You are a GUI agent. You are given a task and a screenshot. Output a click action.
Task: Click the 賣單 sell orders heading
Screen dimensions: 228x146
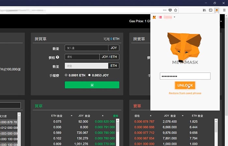pos(137,106)
